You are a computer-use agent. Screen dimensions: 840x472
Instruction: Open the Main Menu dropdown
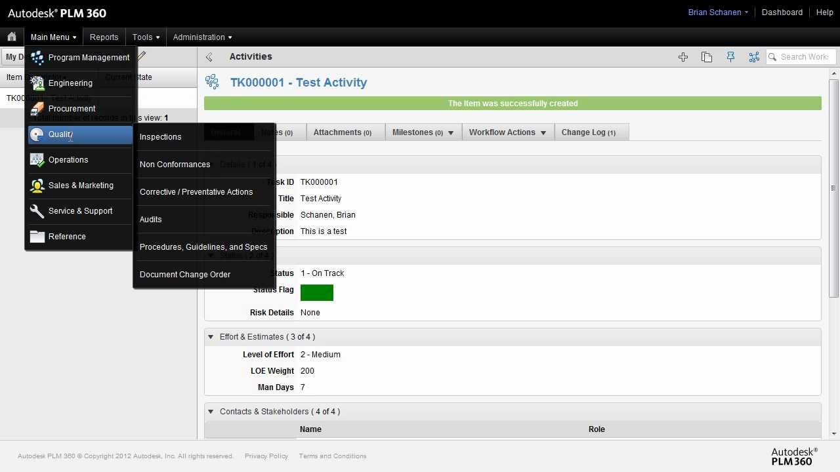click(x=53, y=37)
